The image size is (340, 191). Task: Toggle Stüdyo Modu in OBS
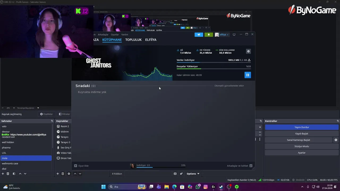(x=301, y=146)
